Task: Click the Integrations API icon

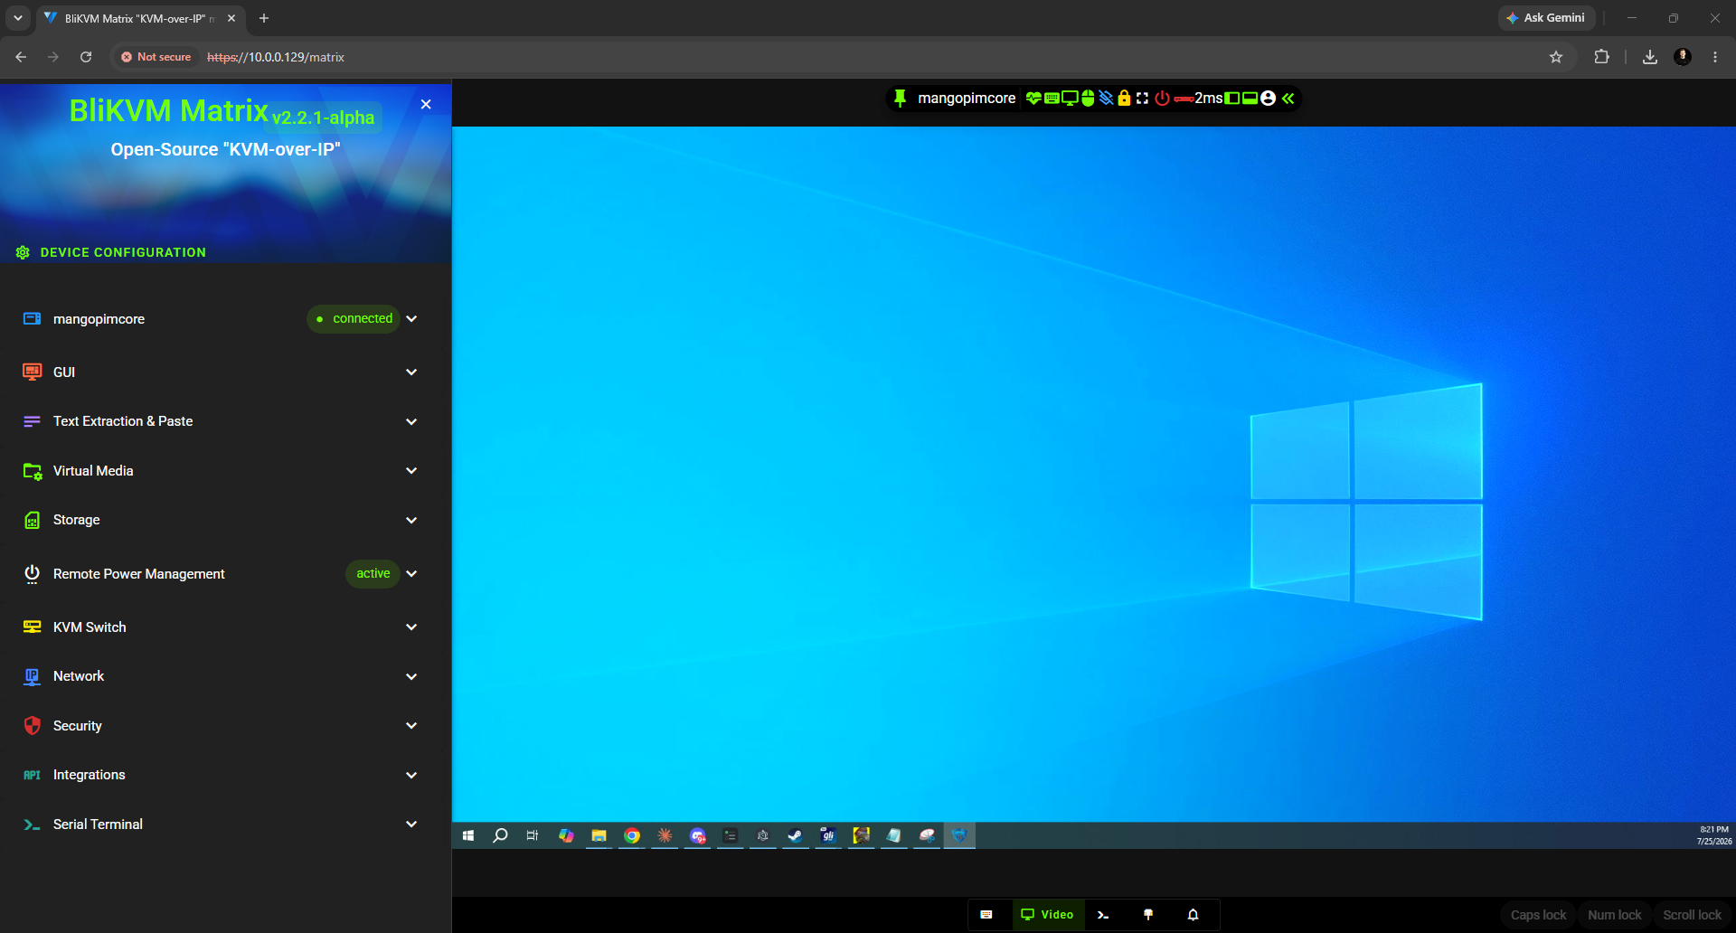Action: click(32, 775)
